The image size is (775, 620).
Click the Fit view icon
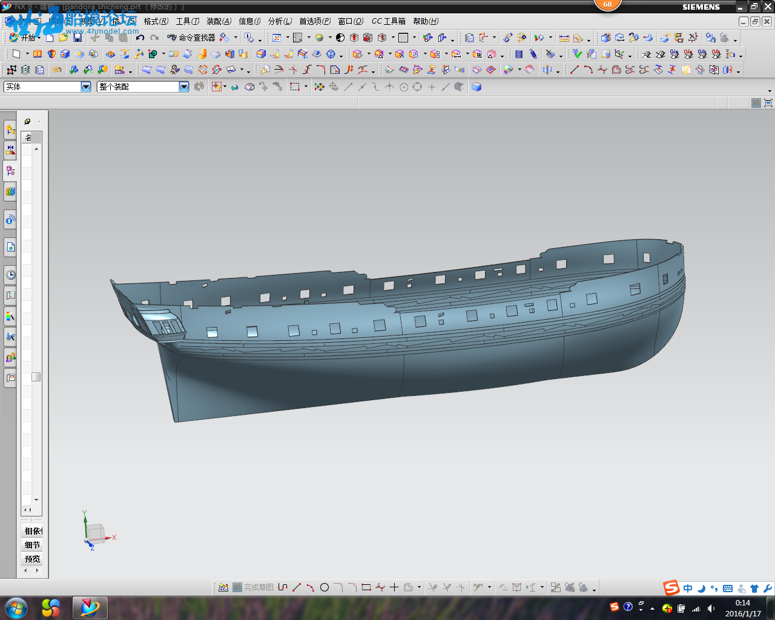(x=277, y=38)
